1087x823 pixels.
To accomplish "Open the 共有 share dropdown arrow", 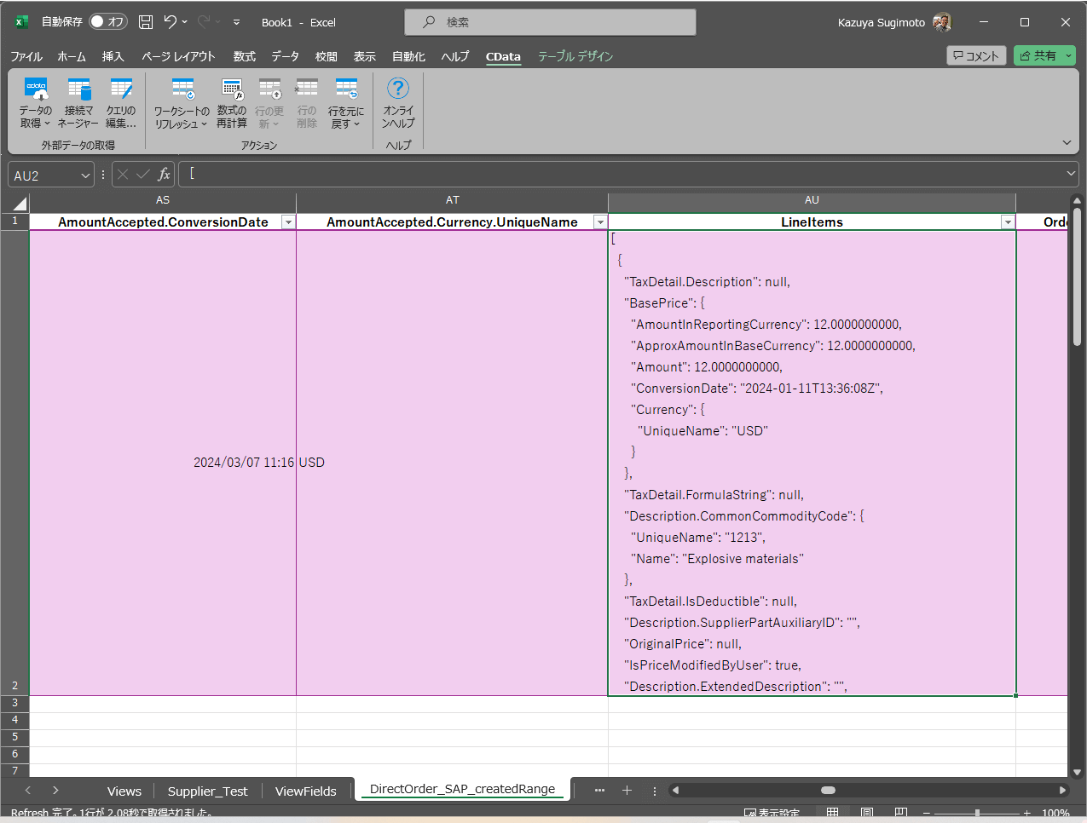I will click(x=1068, y=55).
